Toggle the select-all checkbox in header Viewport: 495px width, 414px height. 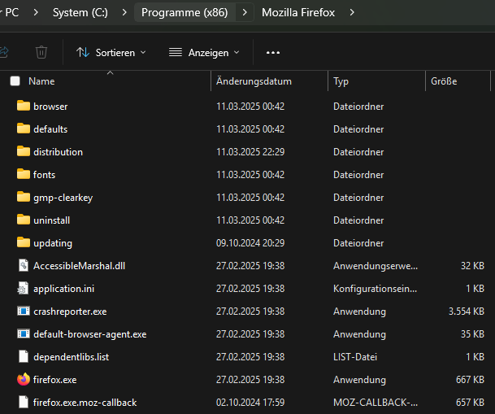(15, 81)
